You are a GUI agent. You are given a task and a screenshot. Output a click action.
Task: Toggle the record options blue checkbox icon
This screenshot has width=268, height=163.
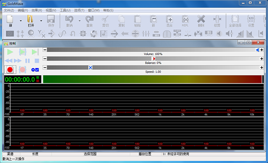point(35,69)
